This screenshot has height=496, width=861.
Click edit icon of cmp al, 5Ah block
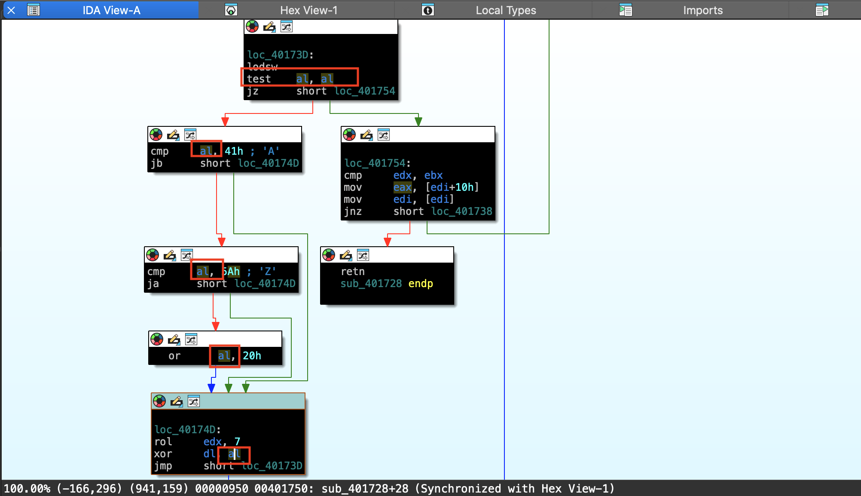click(x=170, y=255)
